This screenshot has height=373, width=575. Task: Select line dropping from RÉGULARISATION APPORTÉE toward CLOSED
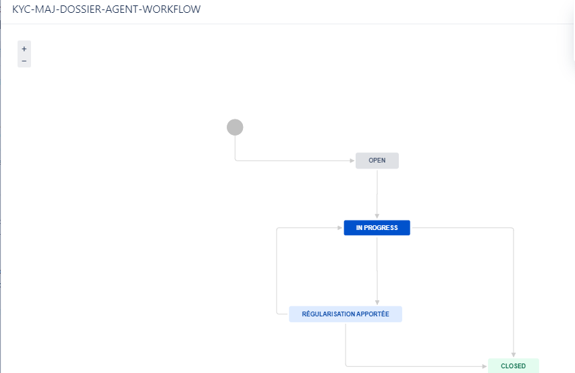pyautogui.click(x=346, y=345)
